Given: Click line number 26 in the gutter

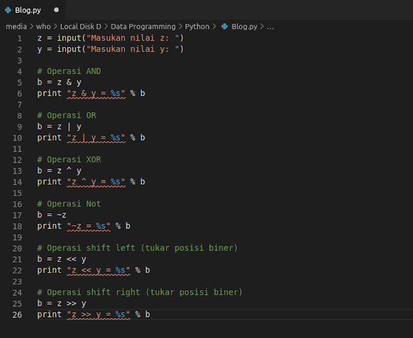Looking at the screenshot, I should point(17,315).
